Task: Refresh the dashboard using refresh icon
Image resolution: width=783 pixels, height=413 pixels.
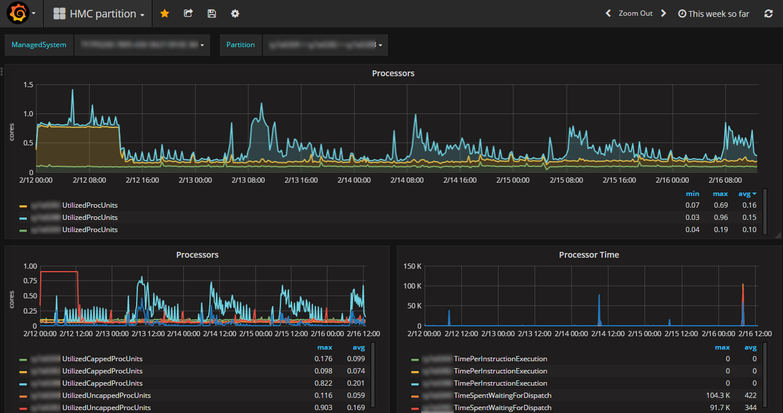Action: [768, 13]
